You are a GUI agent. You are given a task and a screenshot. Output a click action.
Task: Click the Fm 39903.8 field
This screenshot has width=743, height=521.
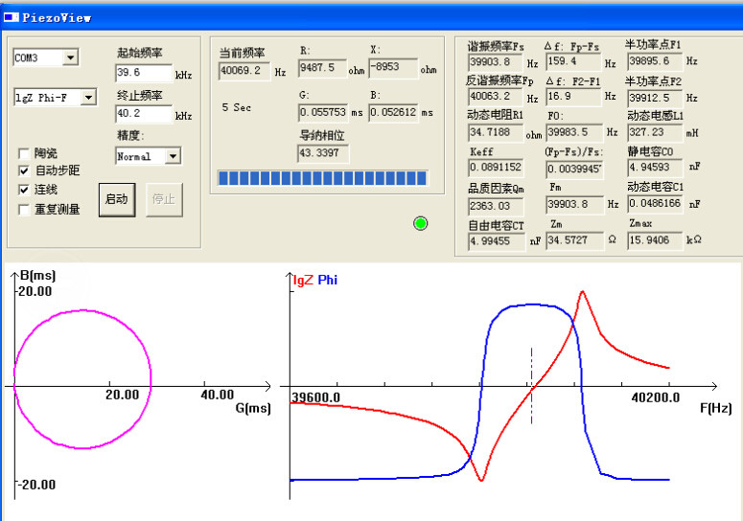coord(575,204)
